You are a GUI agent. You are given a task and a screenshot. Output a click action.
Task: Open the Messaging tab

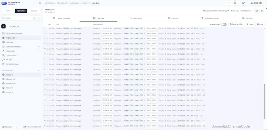click(x=136, y=18)
